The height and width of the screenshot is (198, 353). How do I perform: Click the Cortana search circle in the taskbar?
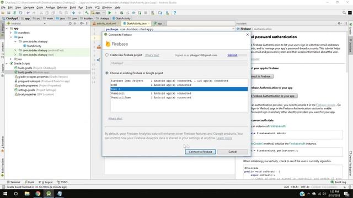click(x=16, y=194)
